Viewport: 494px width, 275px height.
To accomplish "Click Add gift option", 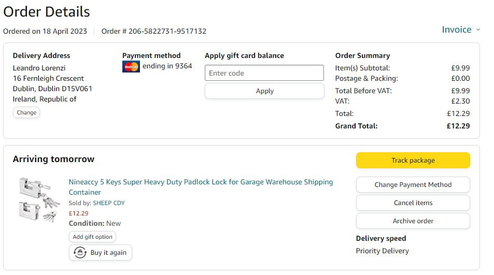I will coord(92,237).
